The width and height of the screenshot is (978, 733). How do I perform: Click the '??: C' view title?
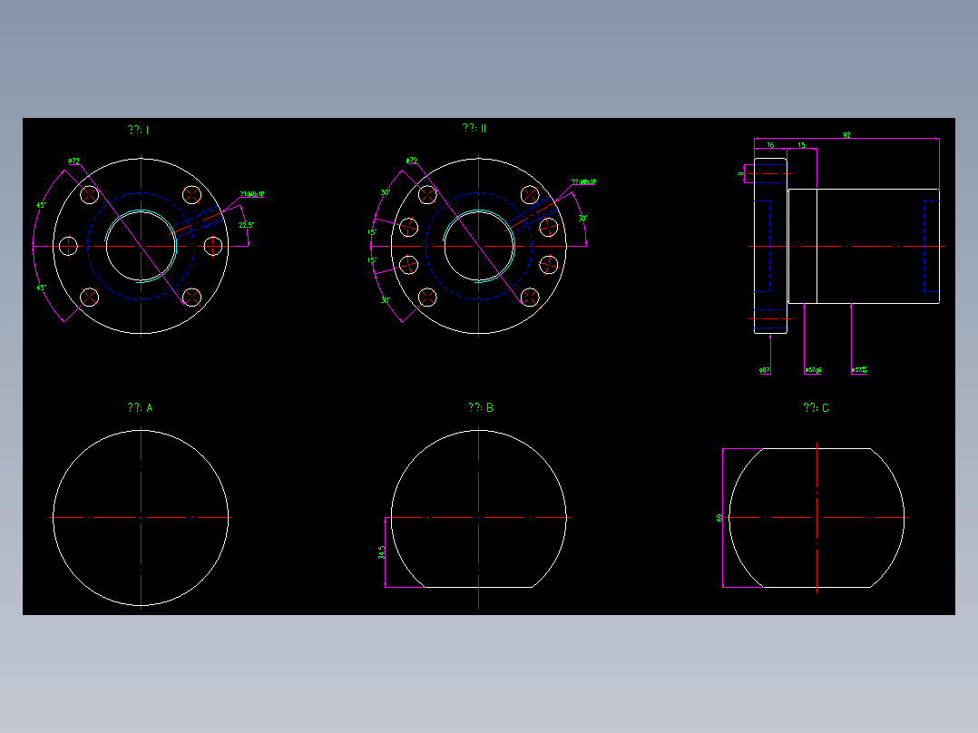pos(816,408)
